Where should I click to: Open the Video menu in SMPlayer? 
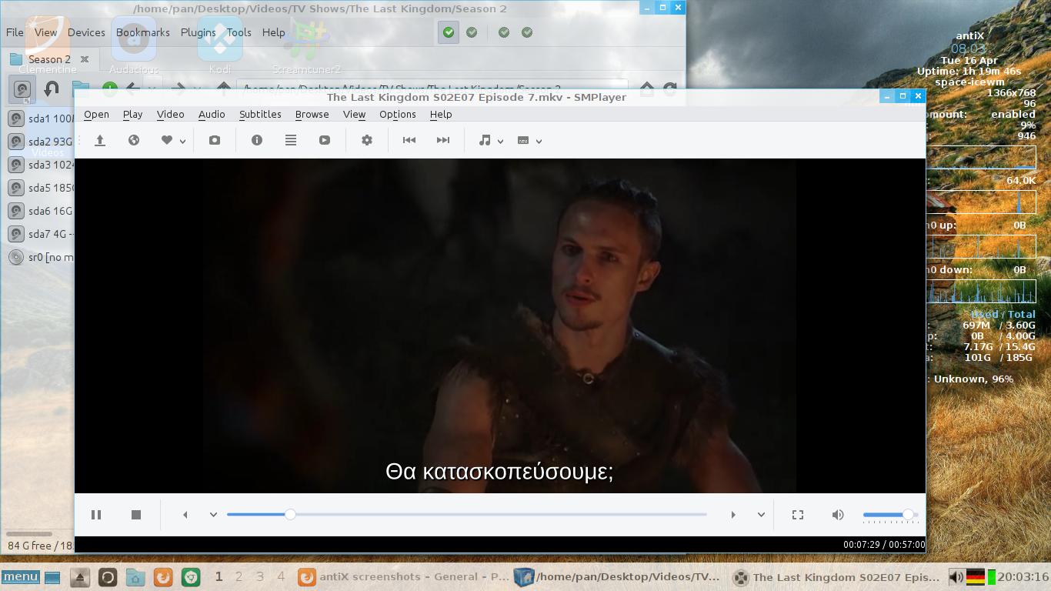[170, 114]
